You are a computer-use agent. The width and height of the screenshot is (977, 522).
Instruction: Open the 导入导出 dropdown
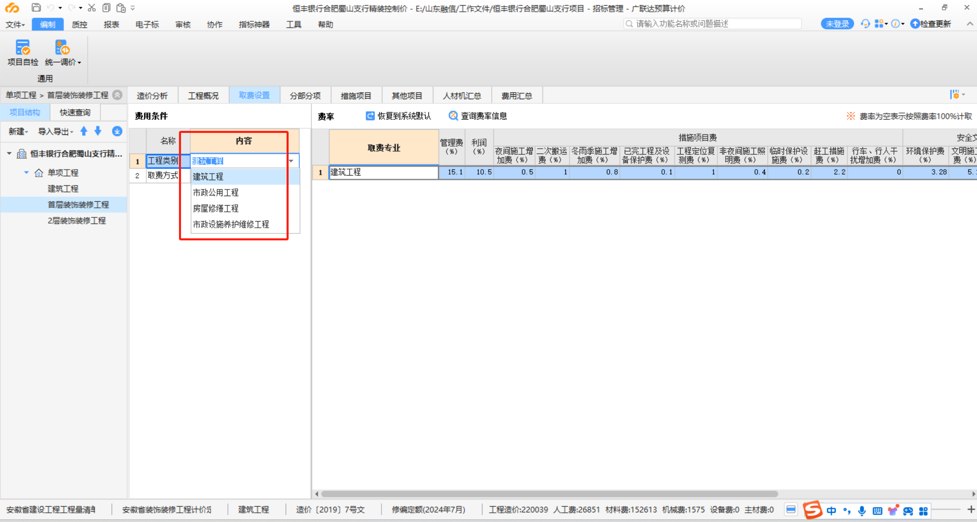coord(56,131)
